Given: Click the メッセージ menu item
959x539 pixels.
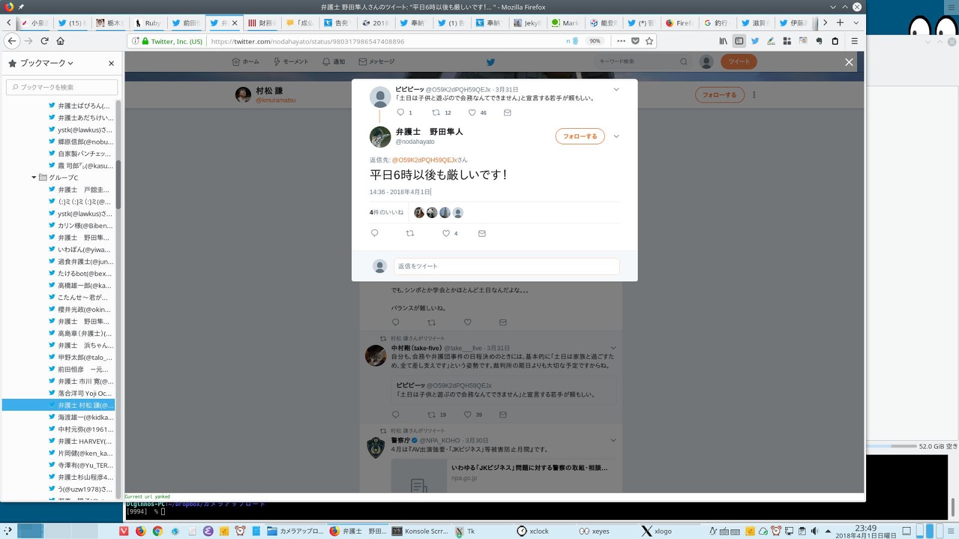Looking at the screenshot, I should 376,62.
